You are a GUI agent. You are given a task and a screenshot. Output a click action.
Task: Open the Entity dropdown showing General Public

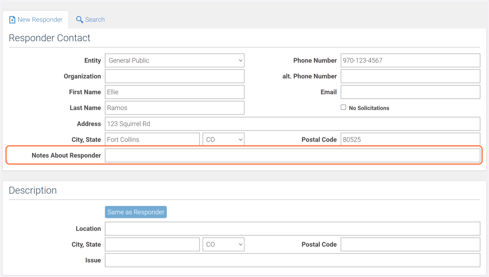point(175,60)
